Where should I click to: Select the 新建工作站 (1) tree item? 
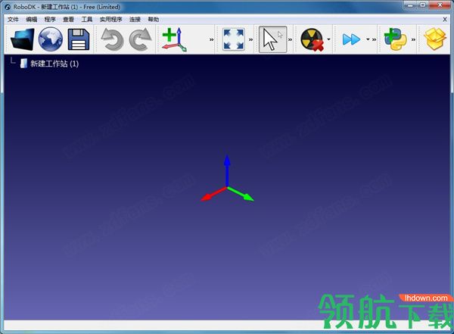[x=54, y=64]
